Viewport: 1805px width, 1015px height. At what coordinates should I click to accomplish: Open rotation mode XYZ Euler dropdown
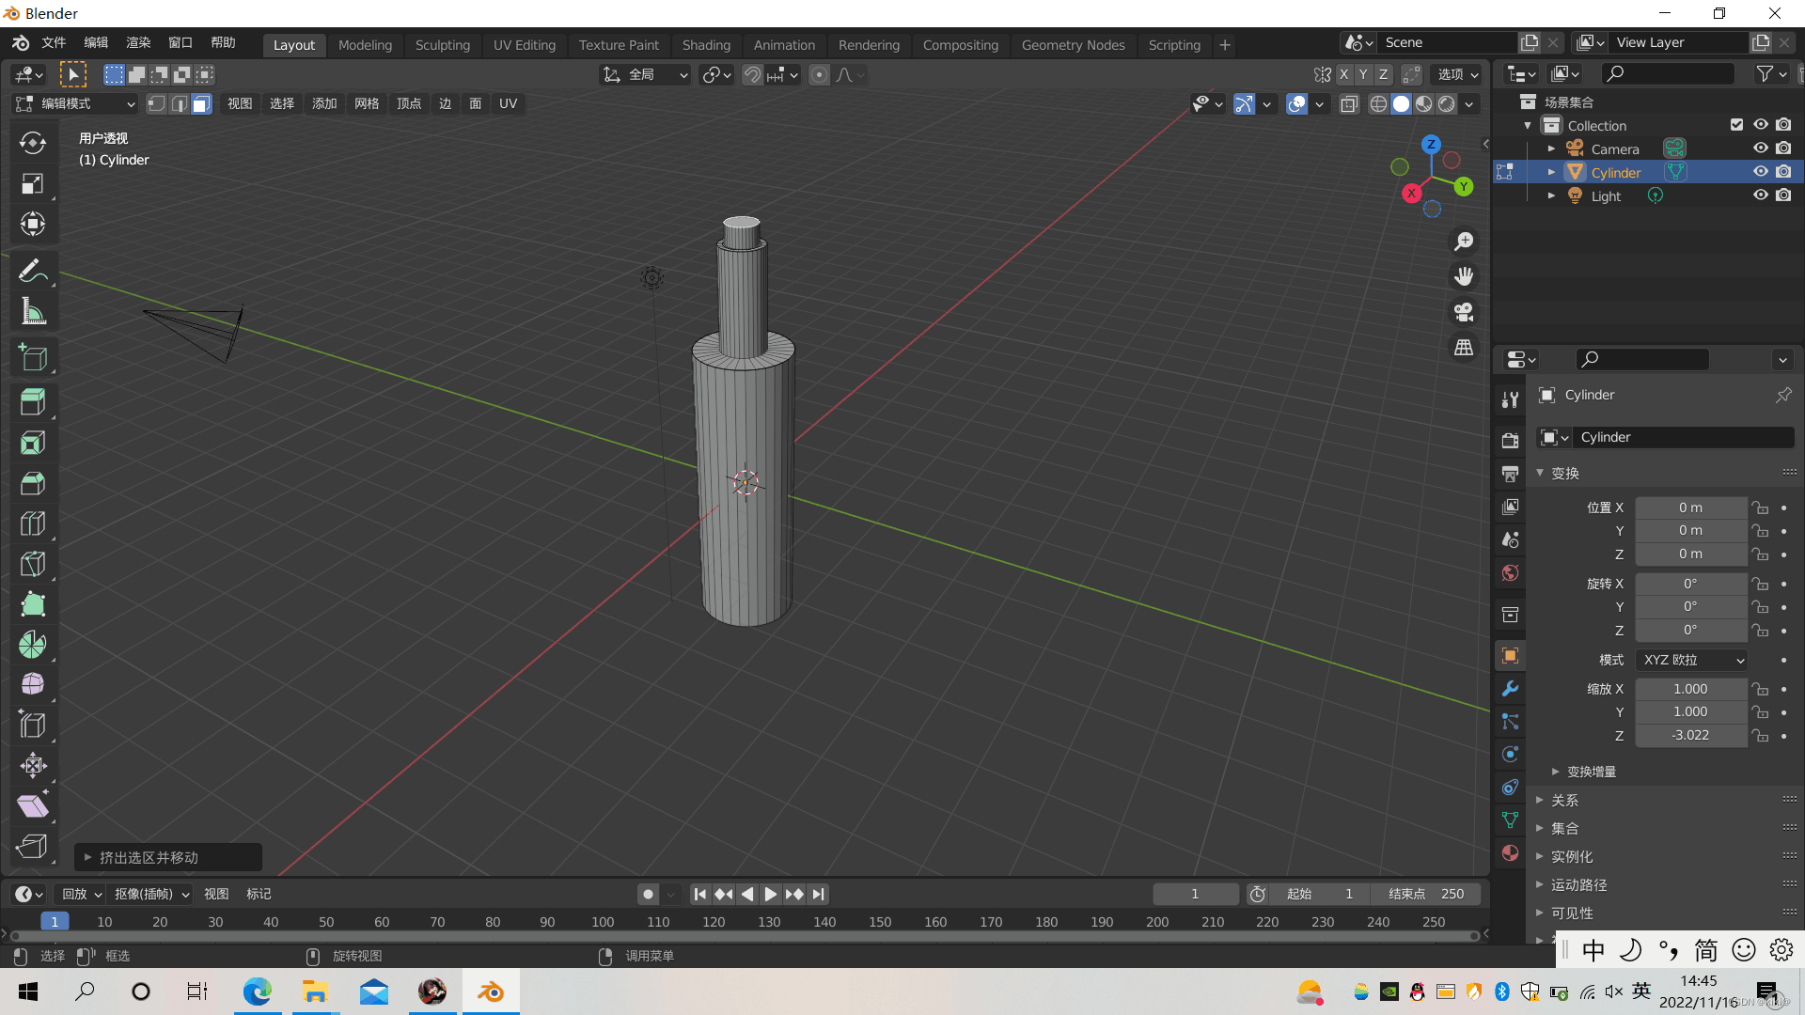1692,661
